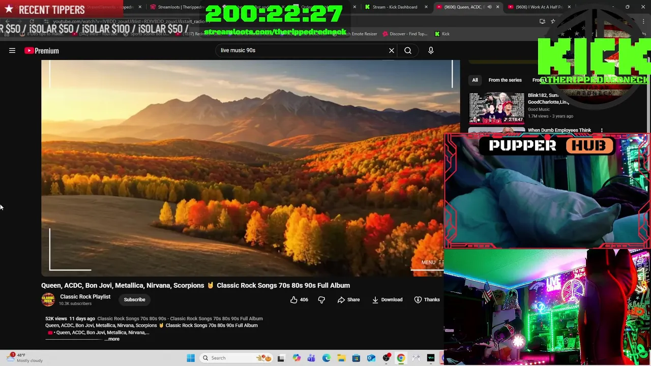Dislike the video with thumbs down

pyautogui.click(x=321, y=299)
